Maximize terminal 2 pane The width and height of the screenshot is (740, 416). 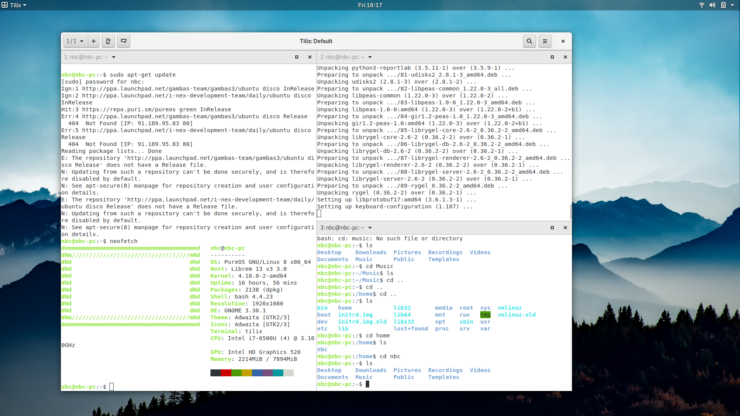coord(552,57)
